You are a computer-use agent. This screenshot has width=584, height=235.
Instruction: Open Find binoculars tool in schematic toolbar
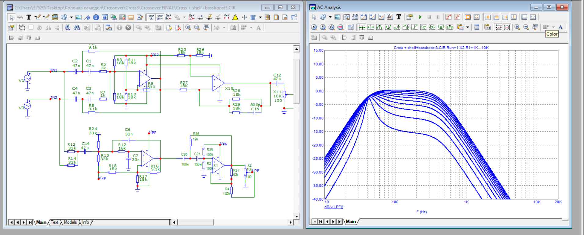(x=77, y=27)
